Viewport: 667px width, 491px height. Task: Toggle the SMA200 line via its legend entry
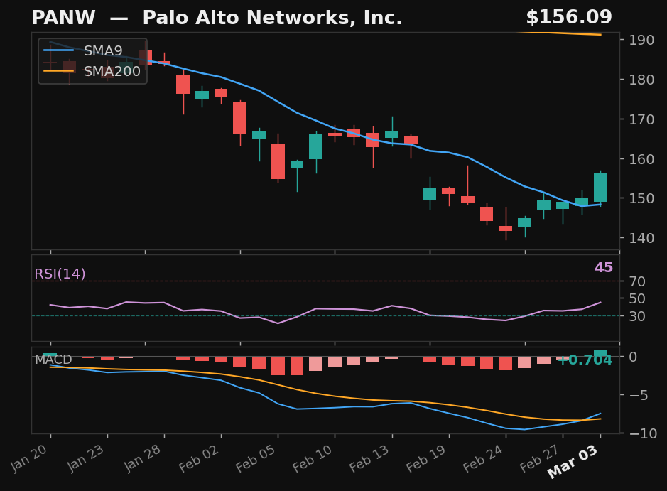[112, 71]
